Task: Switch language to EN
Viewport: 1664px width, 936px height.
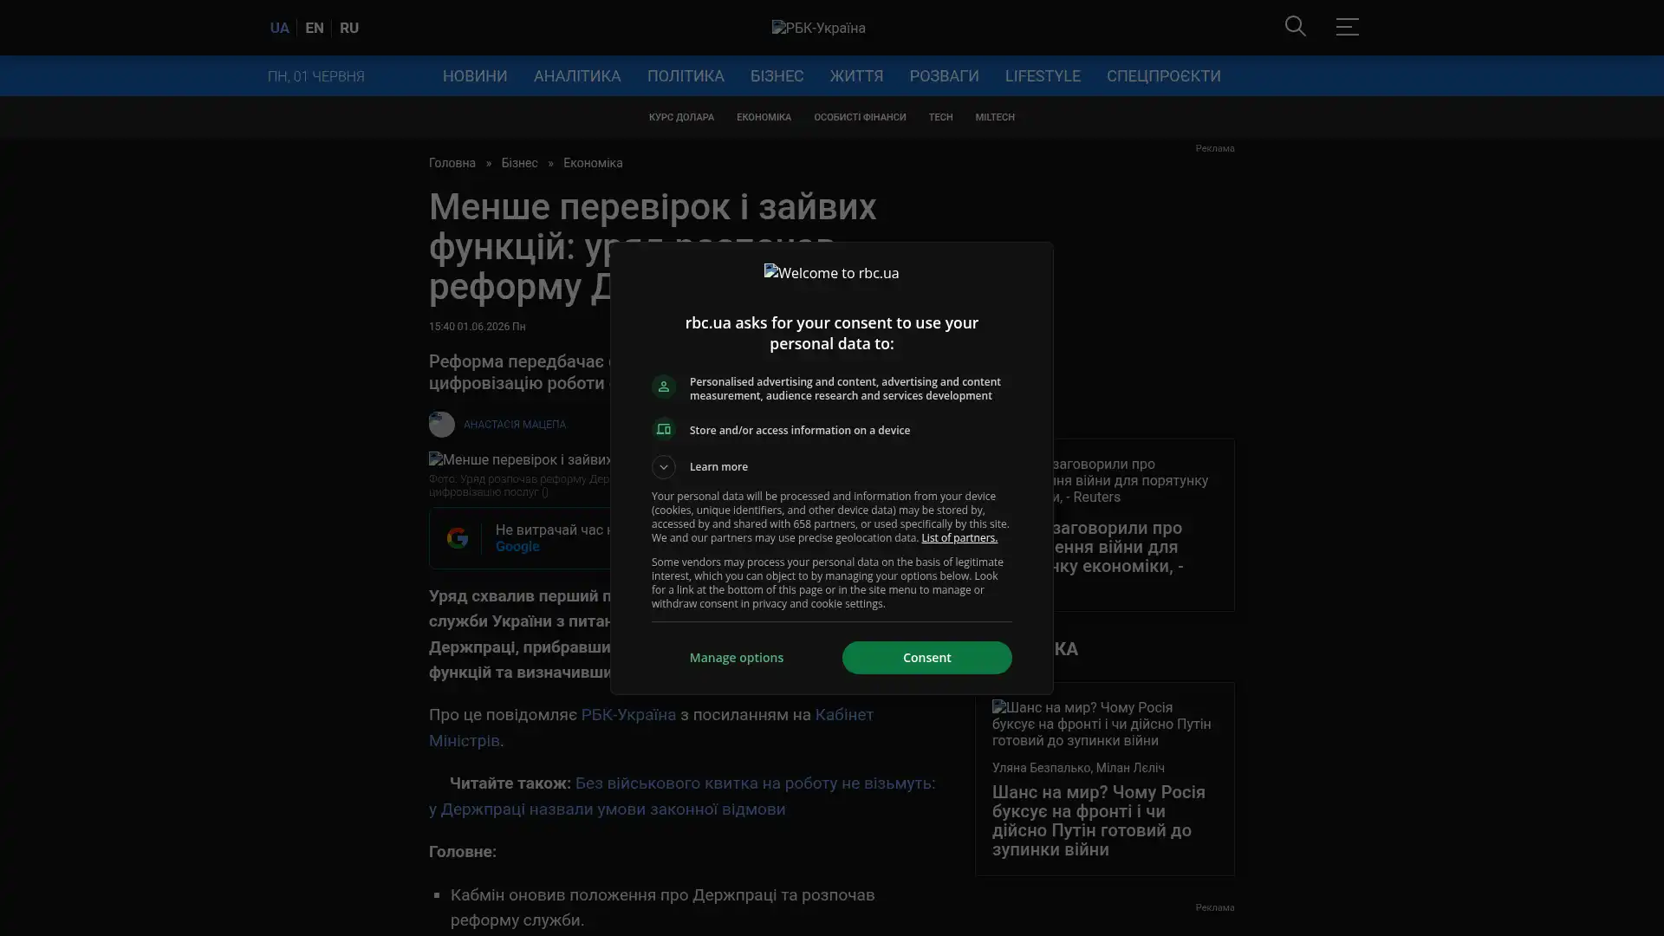Action: click(x=315, y=28)
